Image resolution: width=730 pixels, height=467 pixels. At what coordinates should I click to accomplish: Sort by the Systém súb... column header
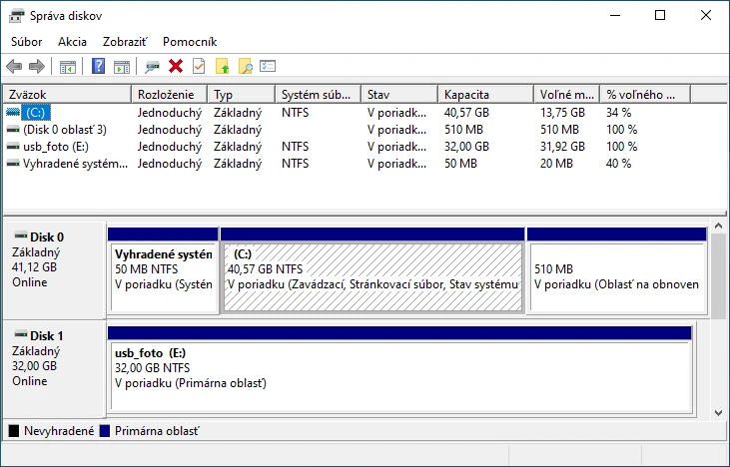coord(318,95)
